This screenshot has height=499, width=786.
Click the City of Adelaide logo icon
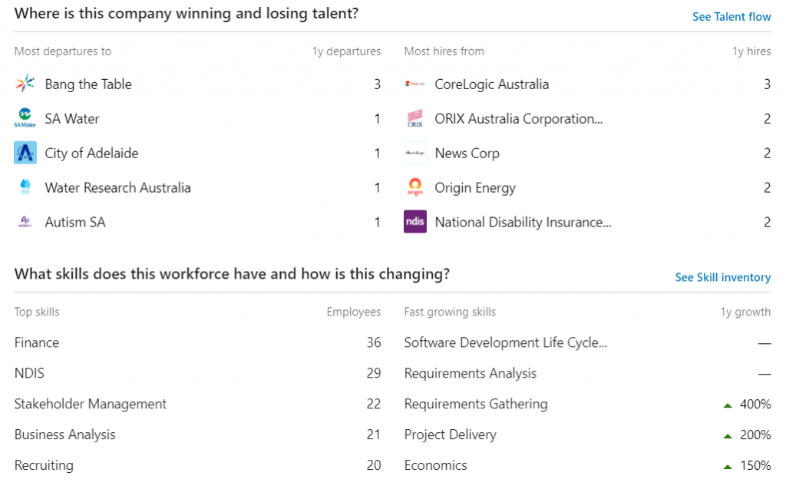pos(25,153)
